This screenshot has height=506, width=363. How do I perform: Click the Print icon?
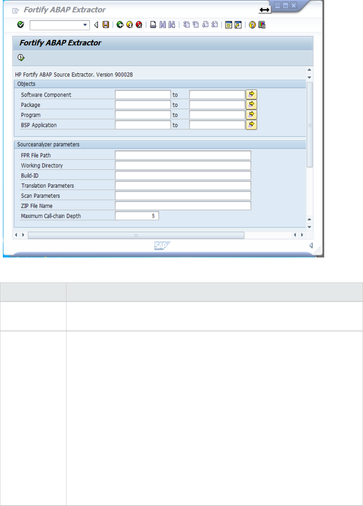153,25
